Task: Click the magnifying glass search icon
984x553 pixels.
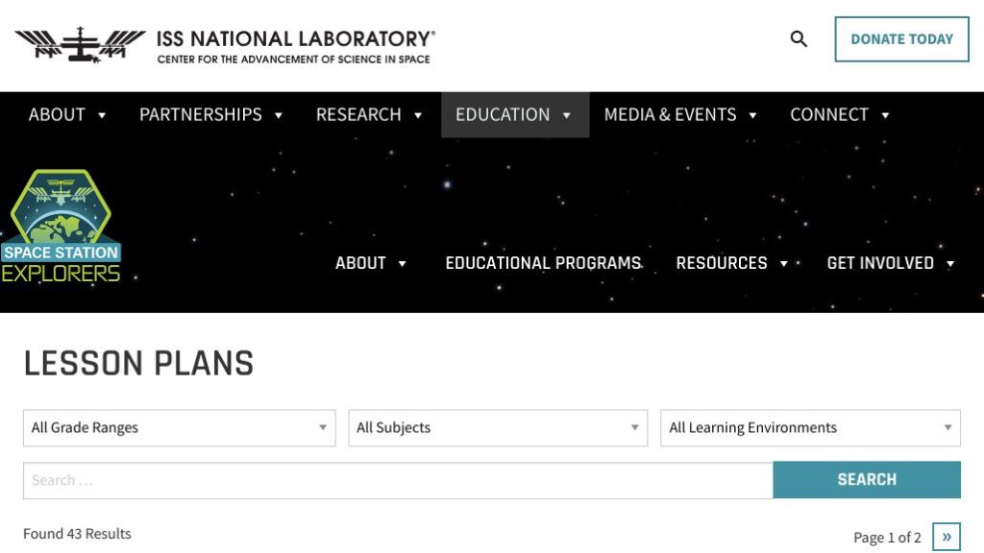Action: pyautogui.click(x=799, y=39)
